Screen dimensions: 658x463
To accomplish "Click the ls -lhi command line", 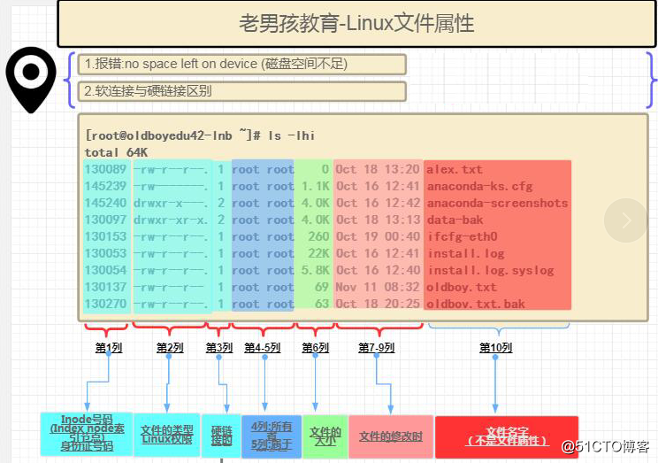I will tap(200, 135).
